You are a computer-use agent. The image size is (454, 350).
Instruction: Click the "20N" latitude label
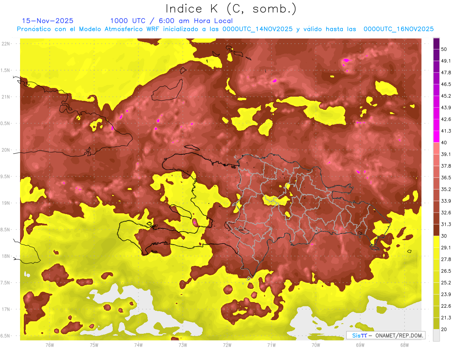click(x=6, y=150)
